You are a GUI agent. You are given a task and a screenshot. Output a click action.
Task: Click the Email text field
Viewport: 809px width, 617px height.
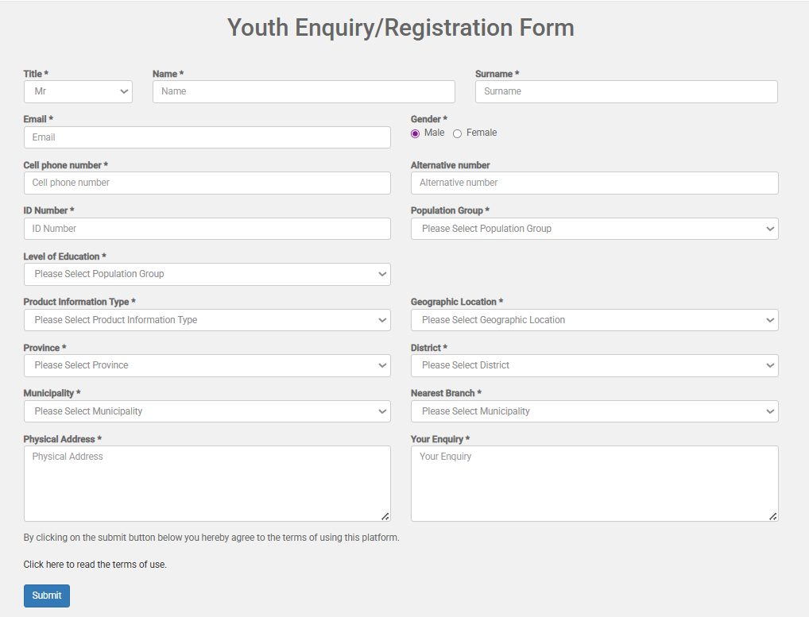click(x=207, y=137)
